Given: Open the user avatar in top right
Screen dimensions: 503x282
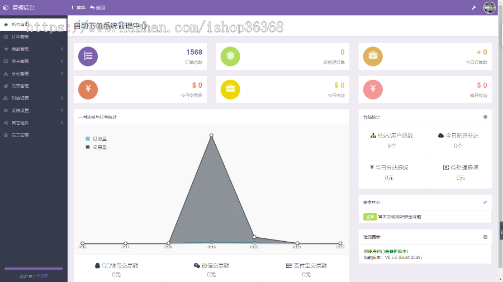Looking at the screenshot, I should (489, 8).
